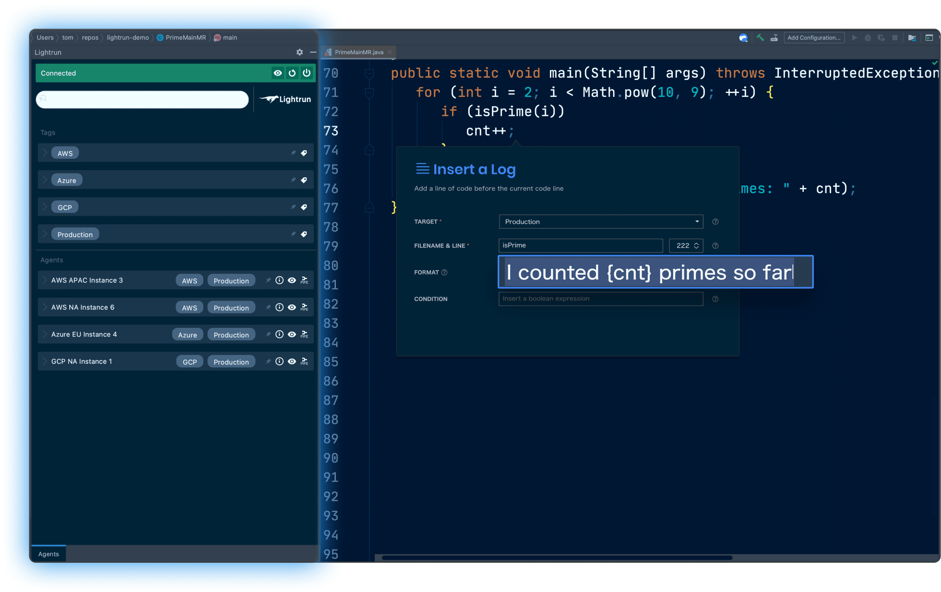Click the Add Configuration button

pos(814,37)
